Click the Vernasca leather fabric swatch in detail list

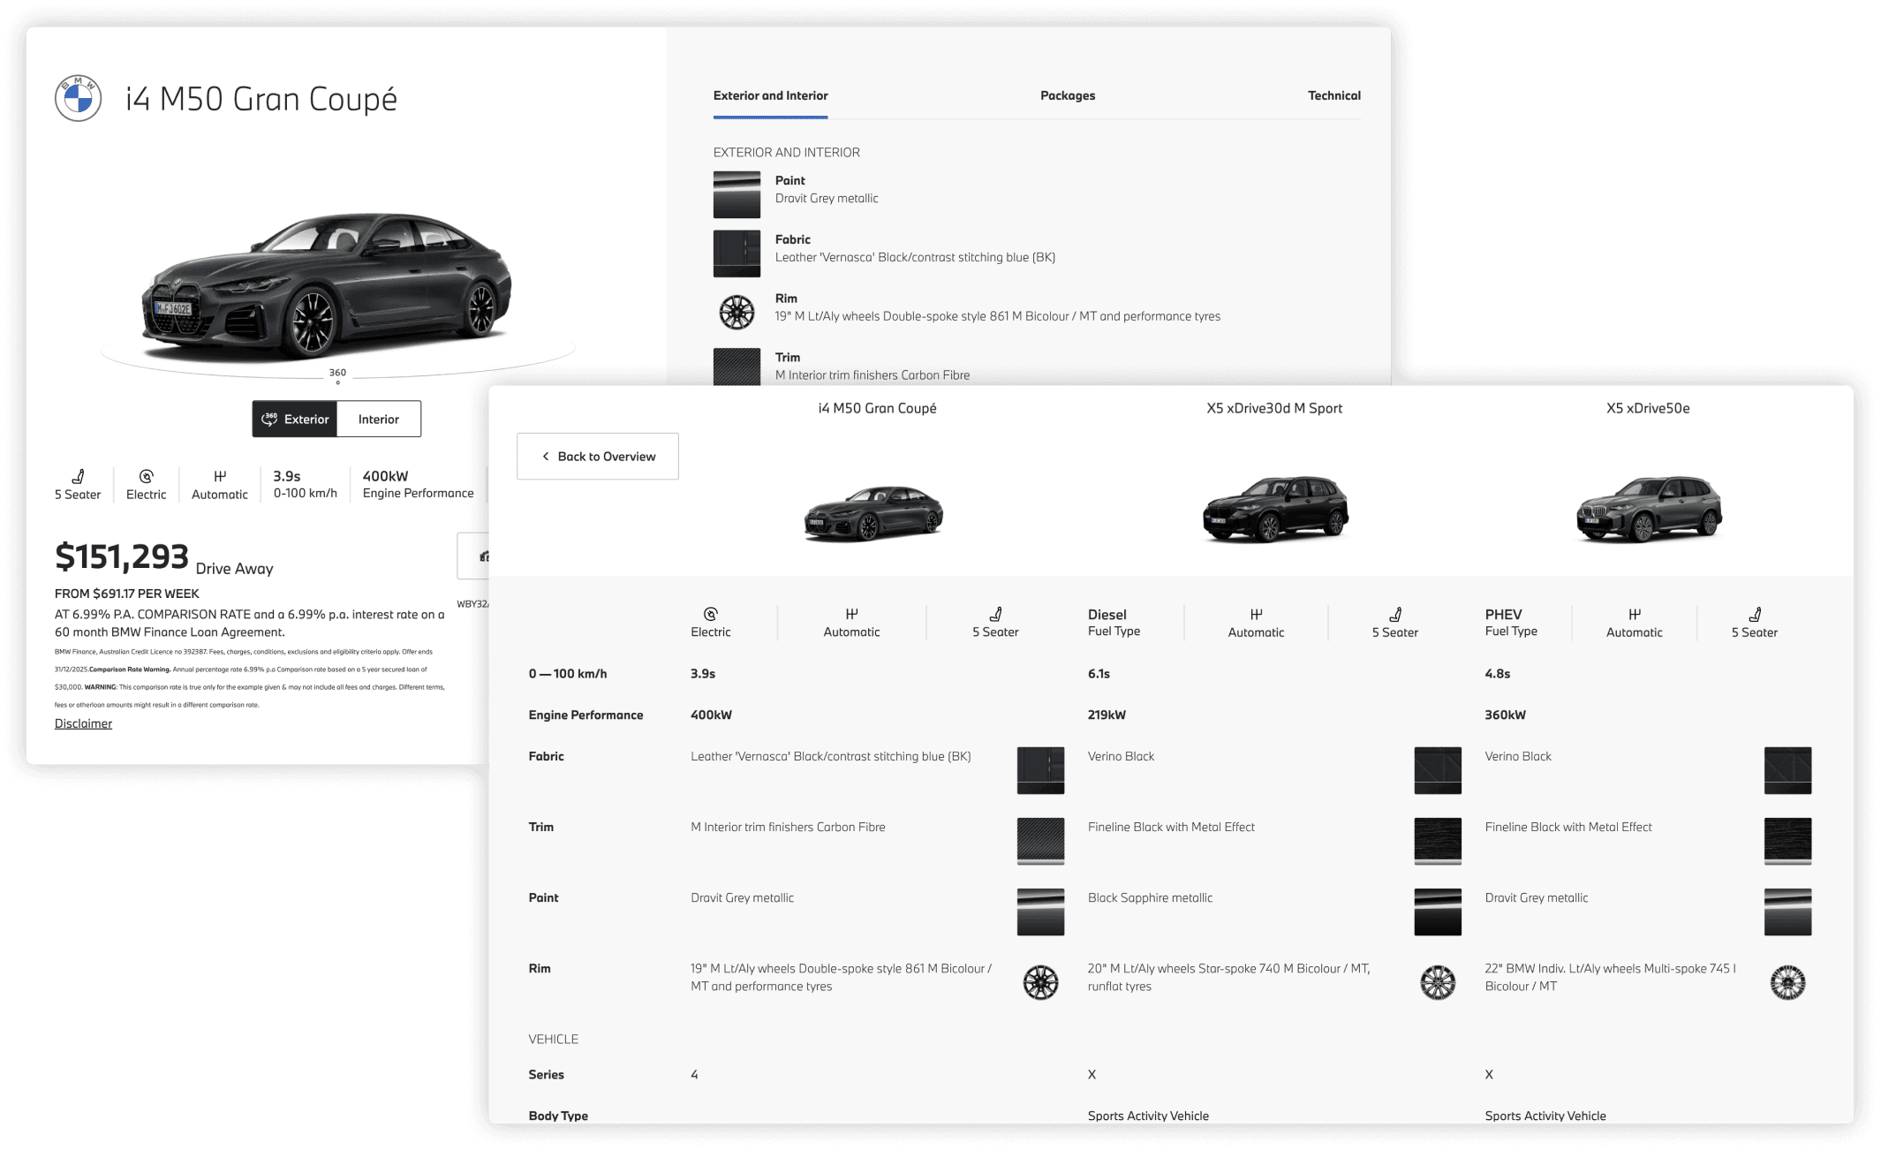point(737,253)
